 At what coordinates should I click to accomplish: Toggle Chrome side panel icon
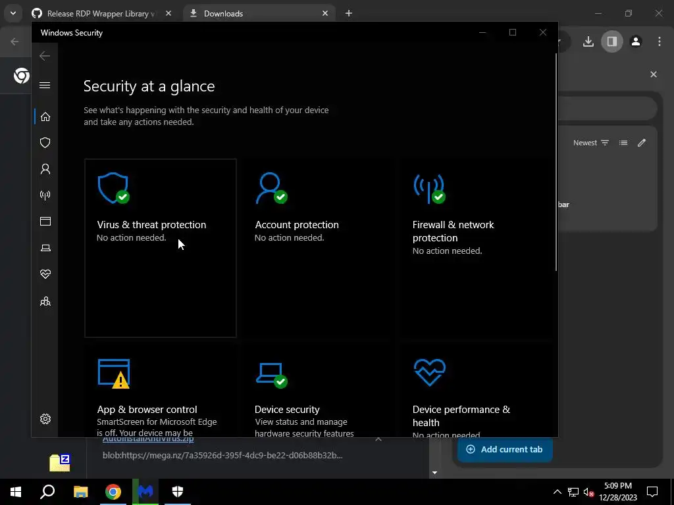[611, 41]
